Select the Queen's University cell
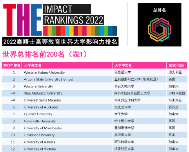189x152 pixels. click(x=67, y=114)
